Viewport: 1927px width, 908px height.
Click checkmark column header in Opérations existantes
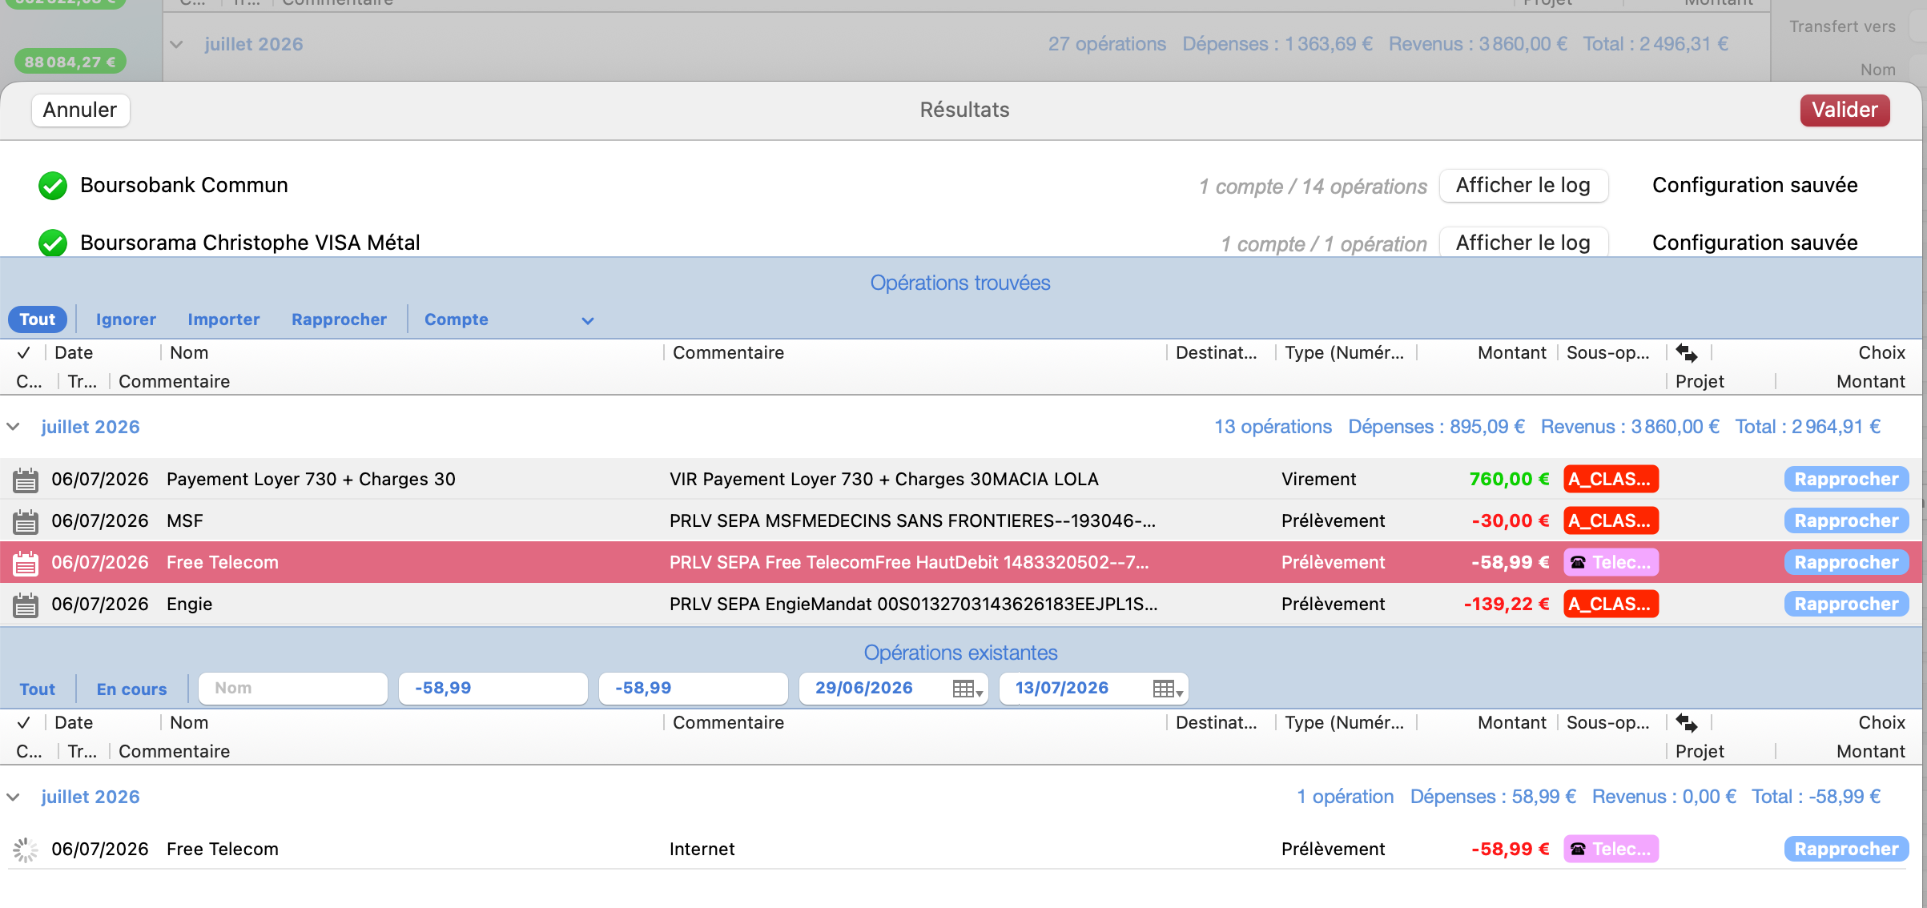tap(24, 722)
